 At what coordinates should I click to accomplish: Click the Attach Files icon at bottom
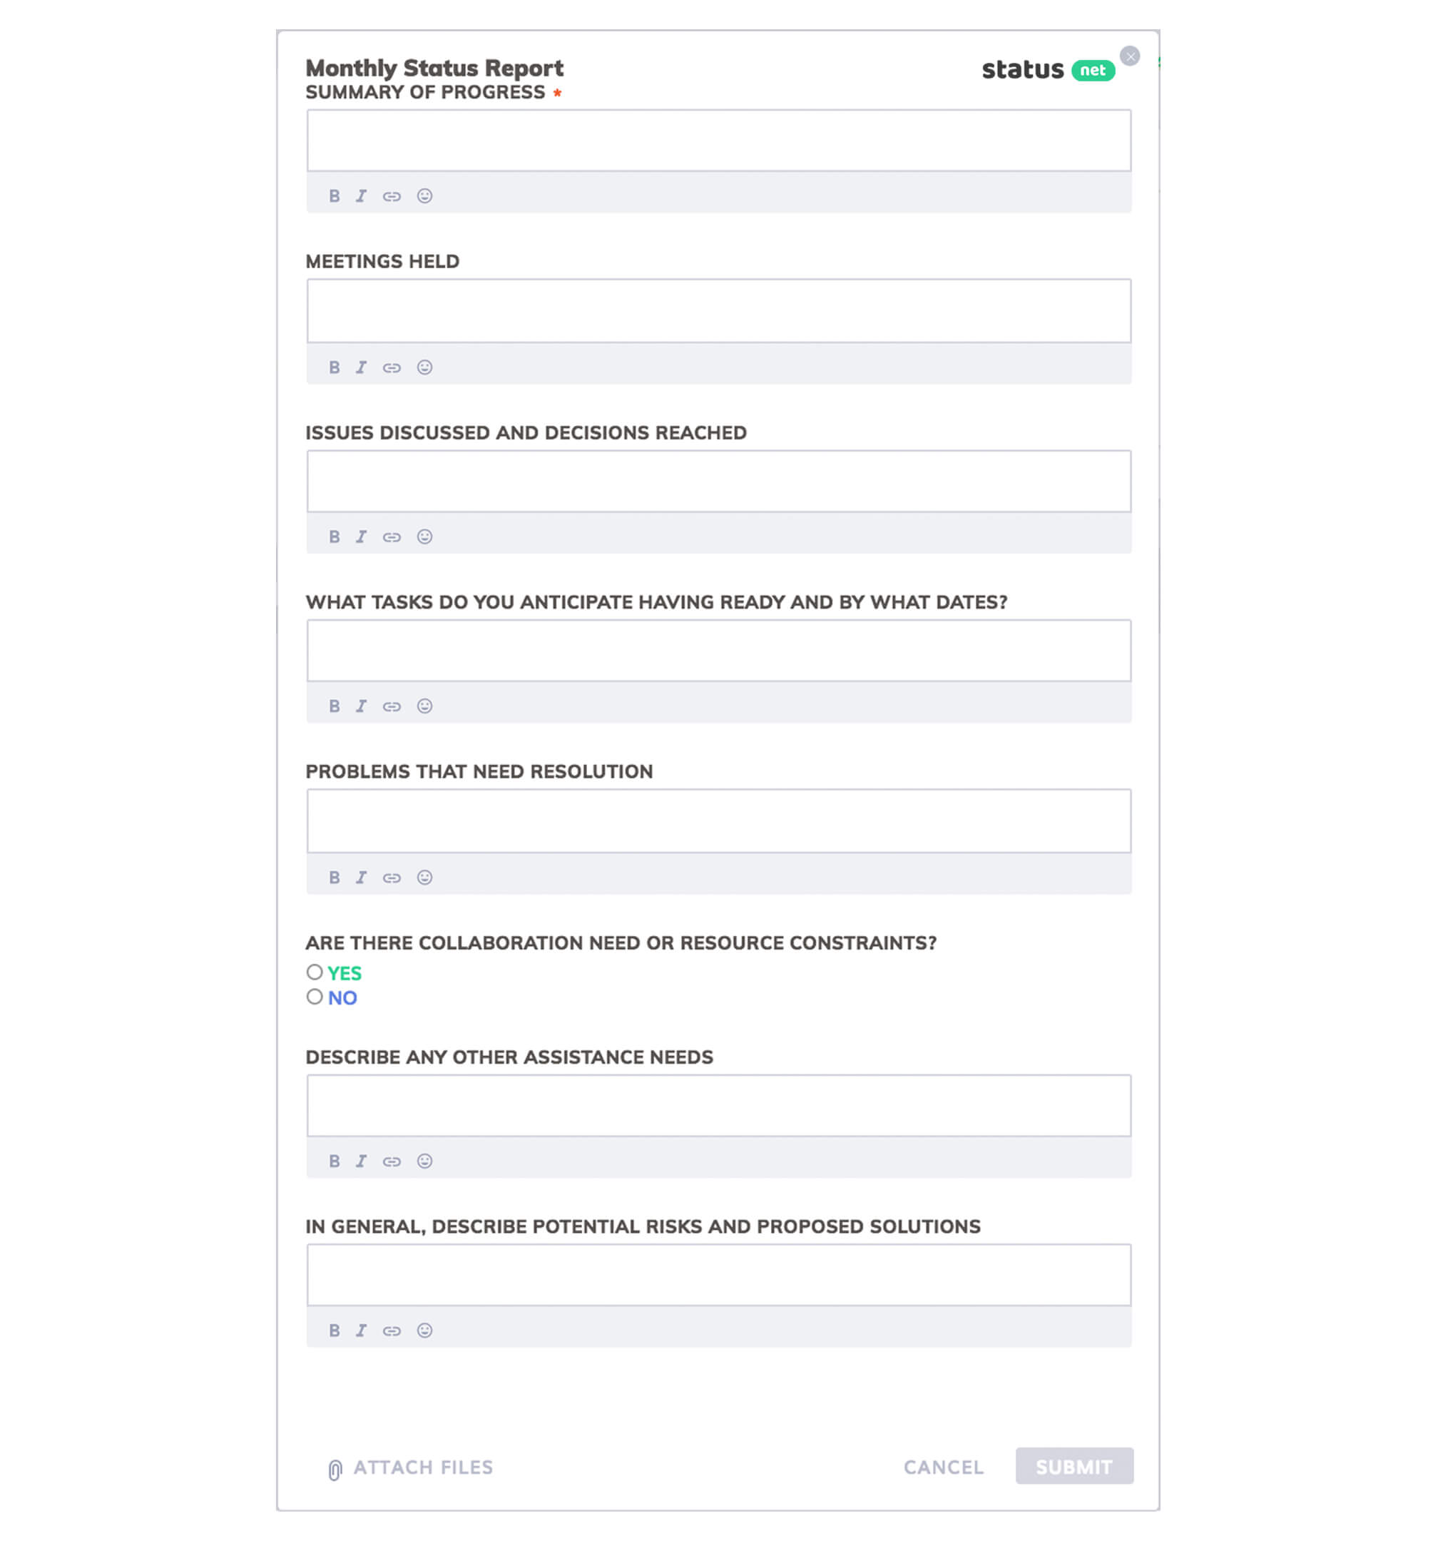[x=331, y=1468]
